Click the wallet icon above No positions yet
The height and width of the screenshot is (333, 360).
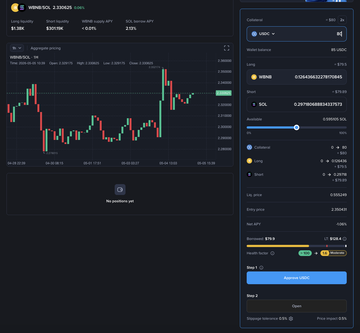pos(120,190)
